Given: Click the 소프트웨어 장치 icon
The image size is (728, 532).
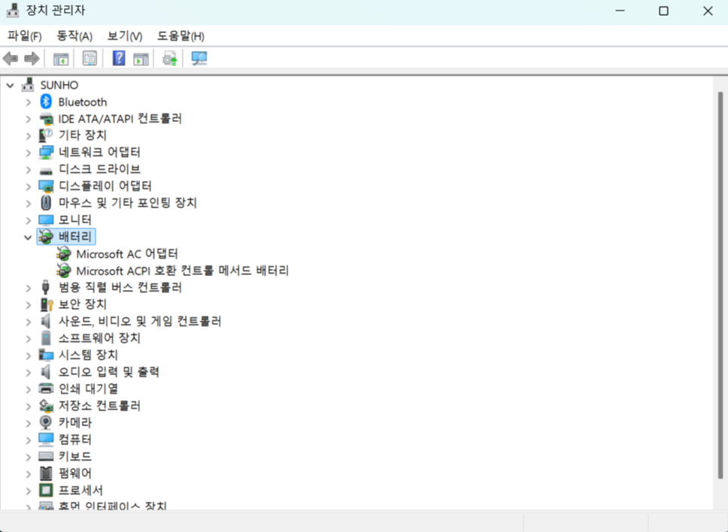Looking at the screenshot, I should coord(45,337).
